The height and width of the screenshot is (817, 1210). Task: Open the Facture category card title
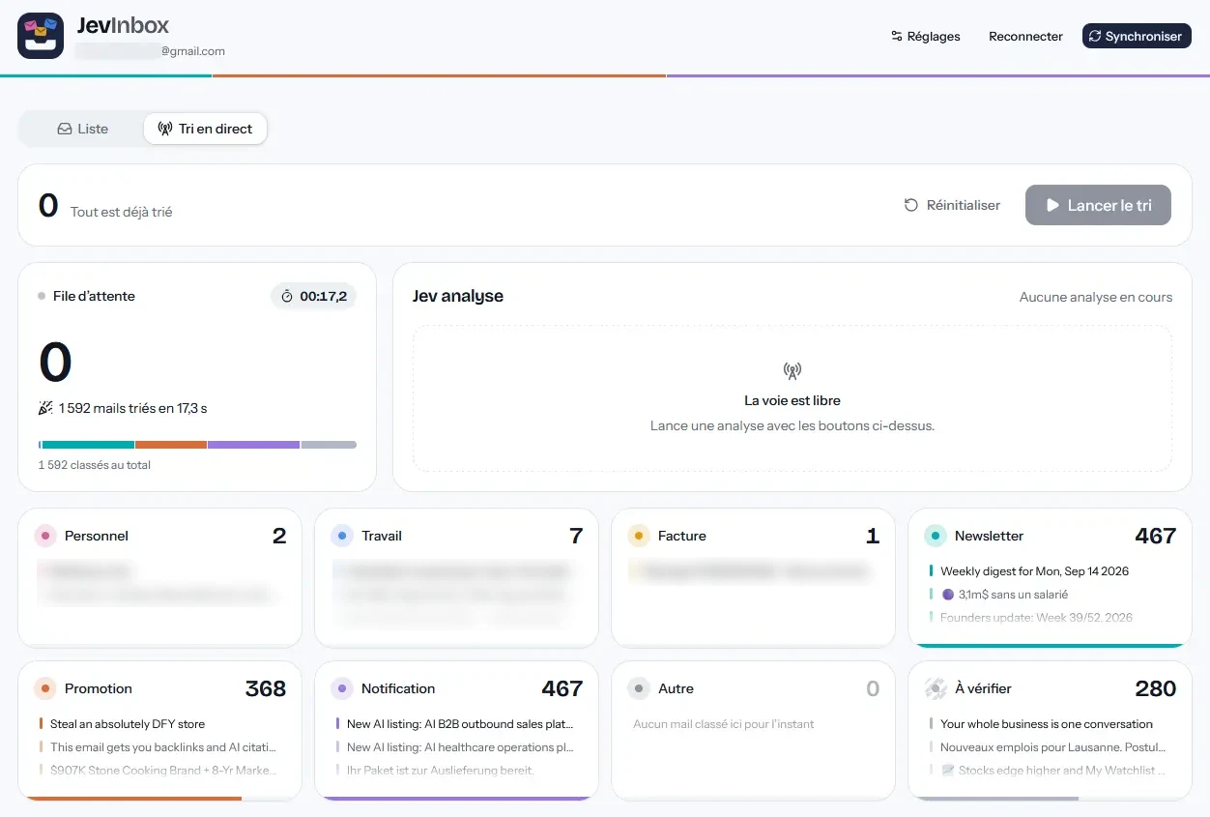(682, 536)
